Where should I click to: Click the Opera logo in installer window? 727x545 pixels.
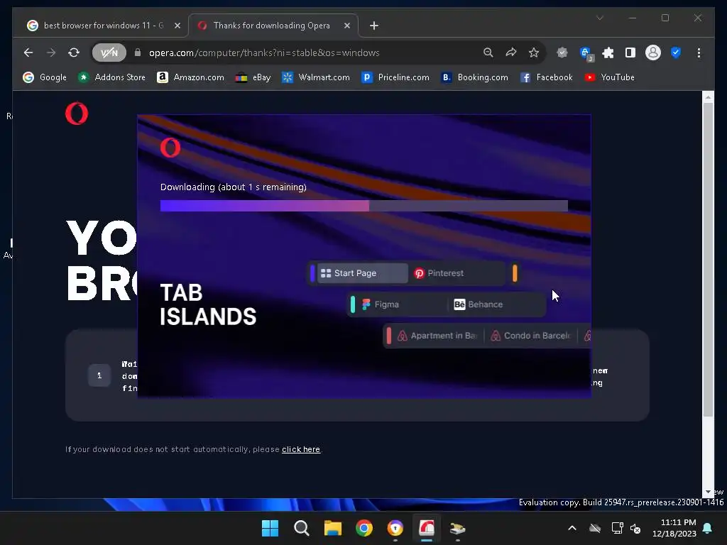pyautogui.click(x=170, y=148)
